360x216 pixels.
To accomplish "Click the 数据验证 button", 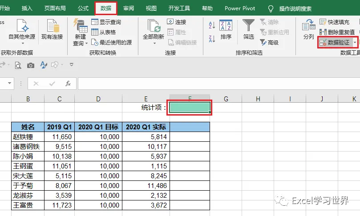I will pyautogui.click(x=335, y=42).
